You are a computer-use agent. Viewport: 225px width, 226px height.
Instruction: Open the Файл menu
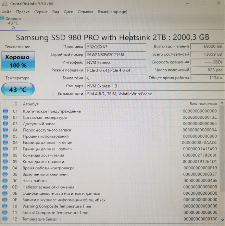[x=6, y=12]
